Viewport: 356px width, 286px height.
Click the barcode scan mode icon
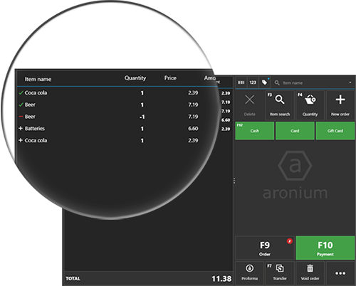(x=241, y=83)
